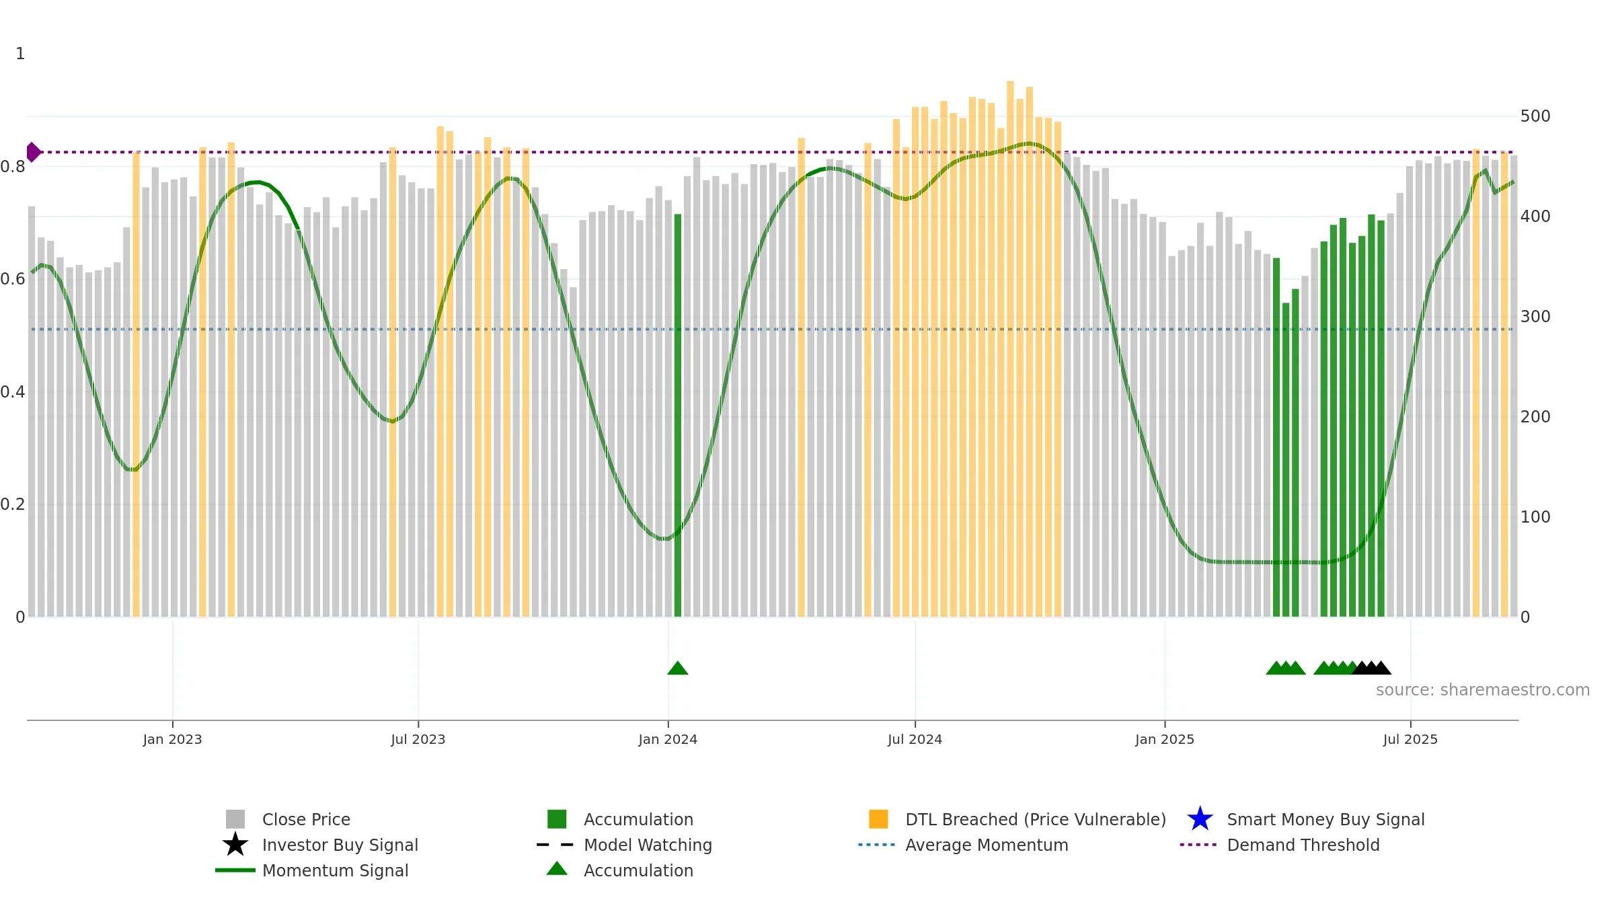The width and height of the screenshot is (1614, 908).
Task: Click the Jan 2023 axis tick label
Action: click(172, 740)
